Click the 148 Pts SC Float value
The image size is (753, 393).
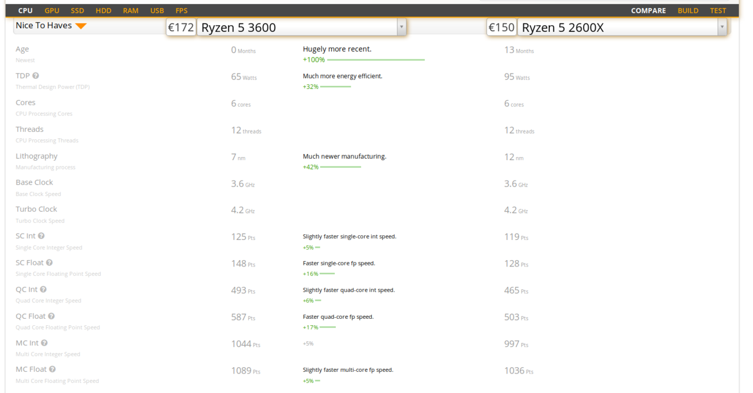click(x=243, y=264)
